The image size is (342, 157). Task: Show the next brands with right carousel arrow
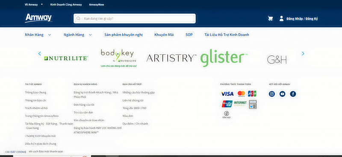point(303,54)
